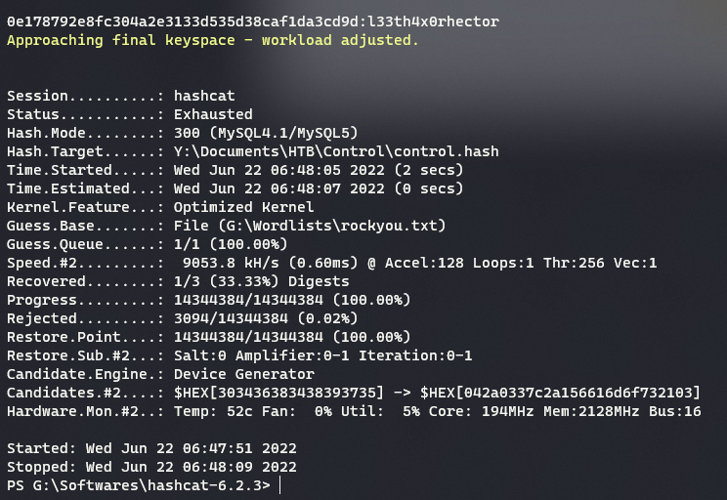Click the cracked hash line at the top
Image resolution: width=727 pixels, height=500 pixels.
tap(252, 21)
